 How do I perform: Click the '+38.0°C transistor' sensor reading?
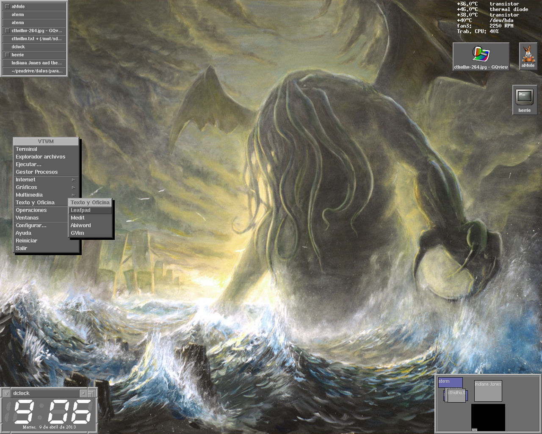[488, 15]
